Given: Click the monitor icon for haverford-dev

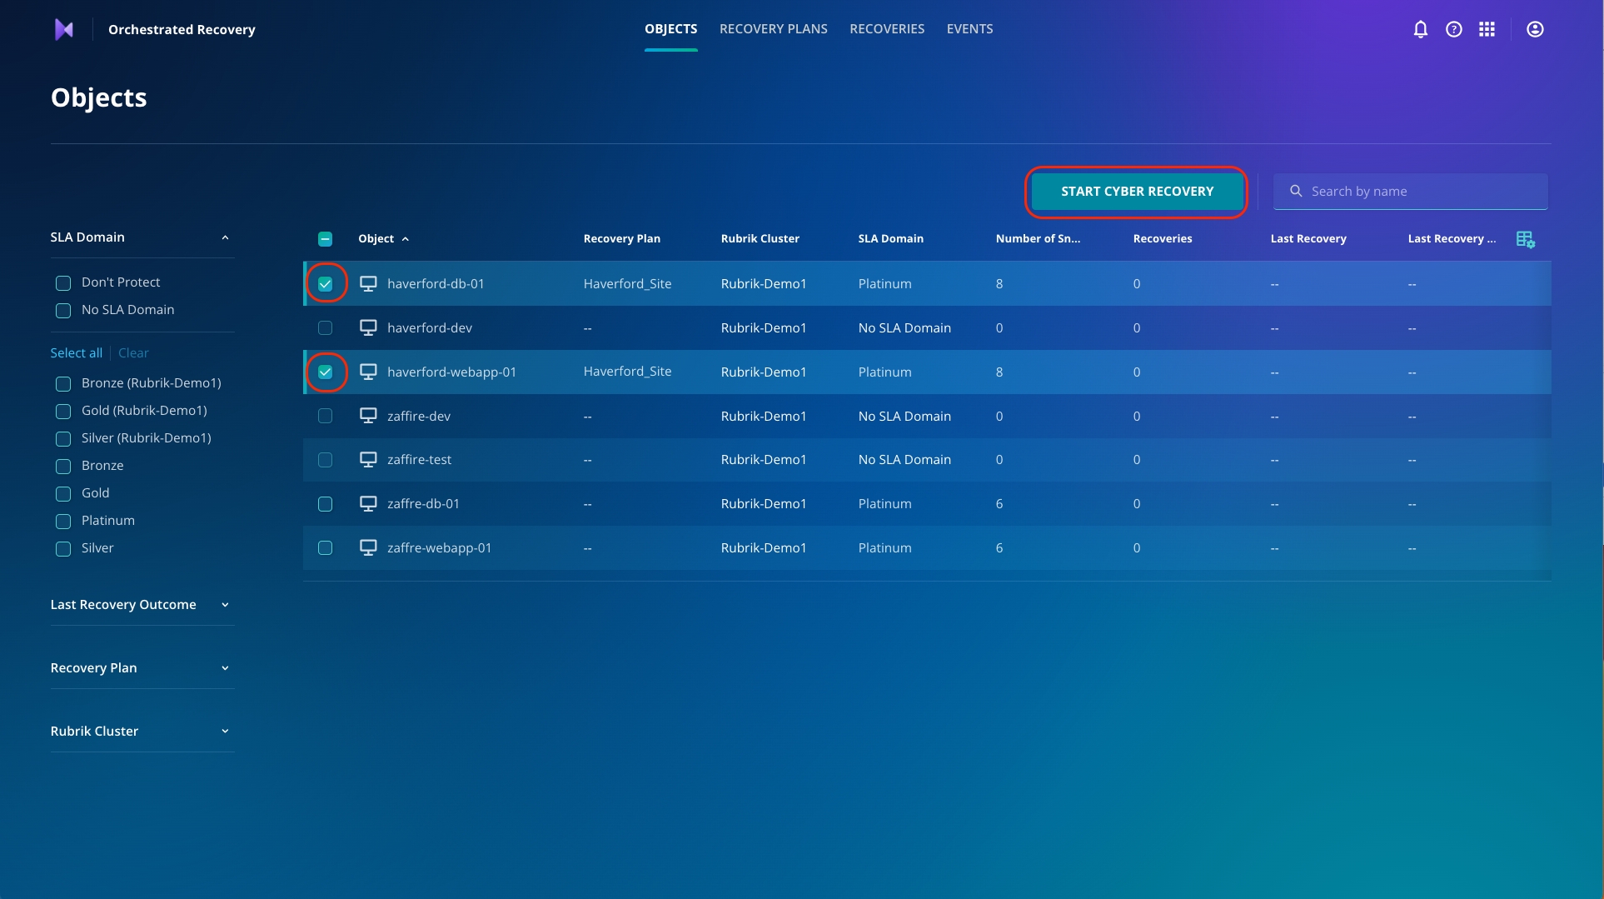Looking at the screenshot, I should click(368, 327).
